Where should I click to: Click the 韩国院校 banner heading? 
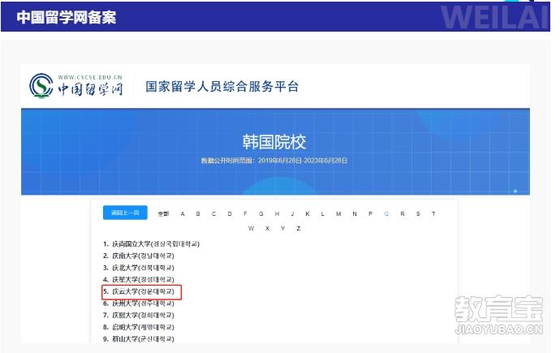coord(274,142)
